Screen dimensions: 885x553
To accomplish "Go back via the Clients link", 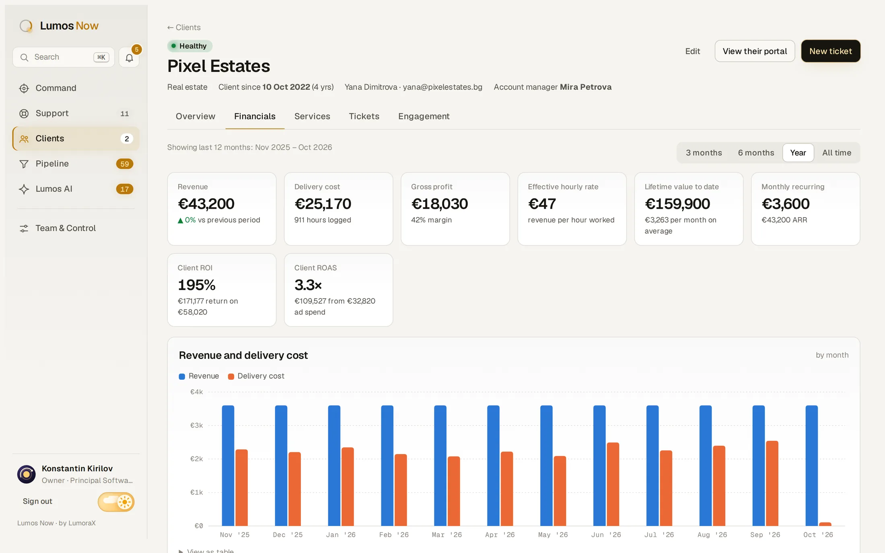I will [x=184, y=27].
